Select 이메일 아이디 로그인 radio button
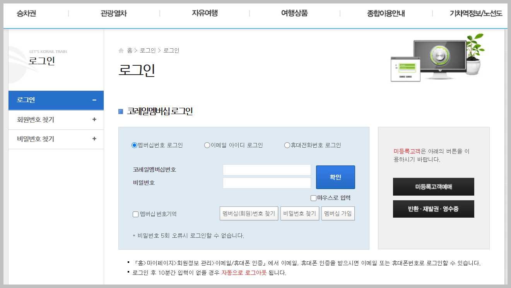The height and width of the screenshot is (288, 511). coord(207,145)
